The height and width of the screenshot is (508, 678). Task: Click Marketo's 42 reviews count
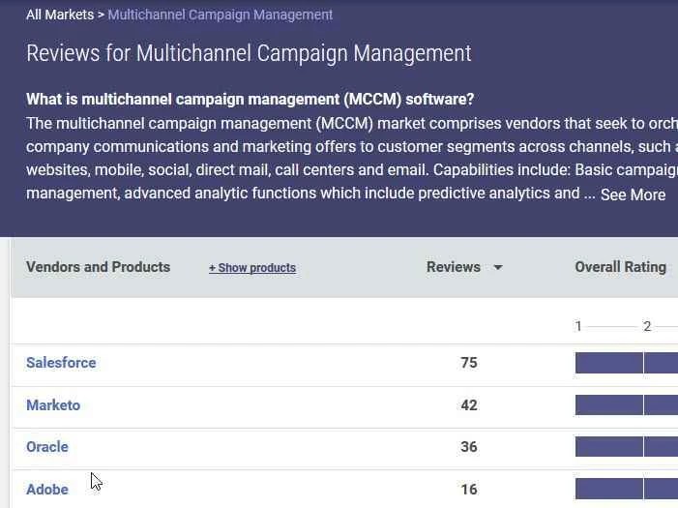tap(469, 405)
